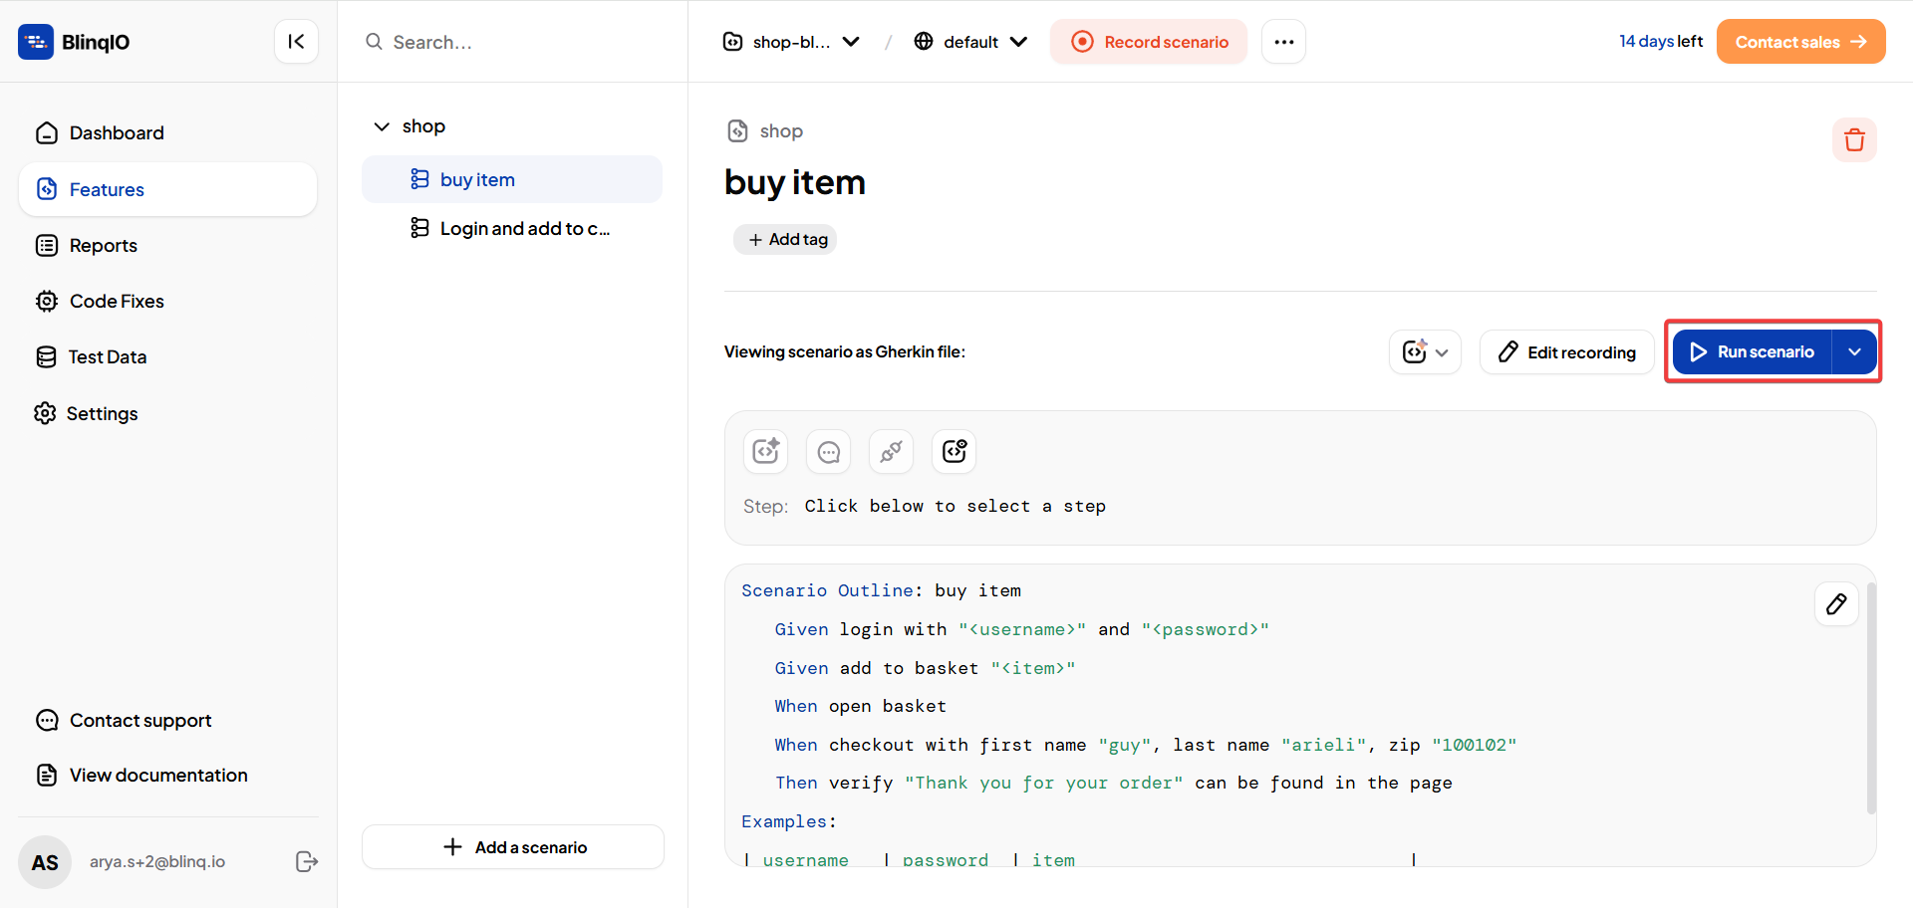Viewport: 1913px width, 908px height.
Task: Open Code Fixes
Action: point(167,301)
